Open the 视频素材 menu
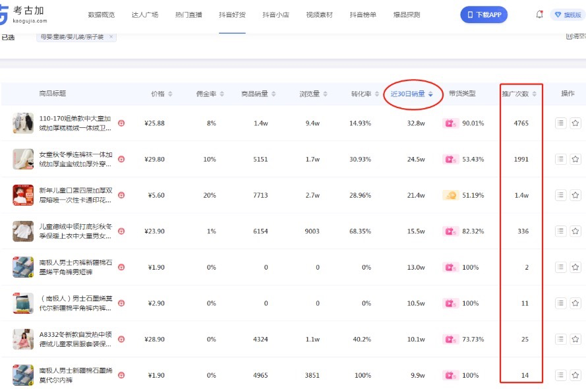The height and width of the screenshot is (389, 586). [x=319, y=15]
